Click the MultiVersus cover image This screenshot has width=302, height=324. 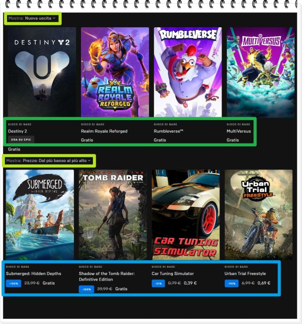(x=260, y=72)
